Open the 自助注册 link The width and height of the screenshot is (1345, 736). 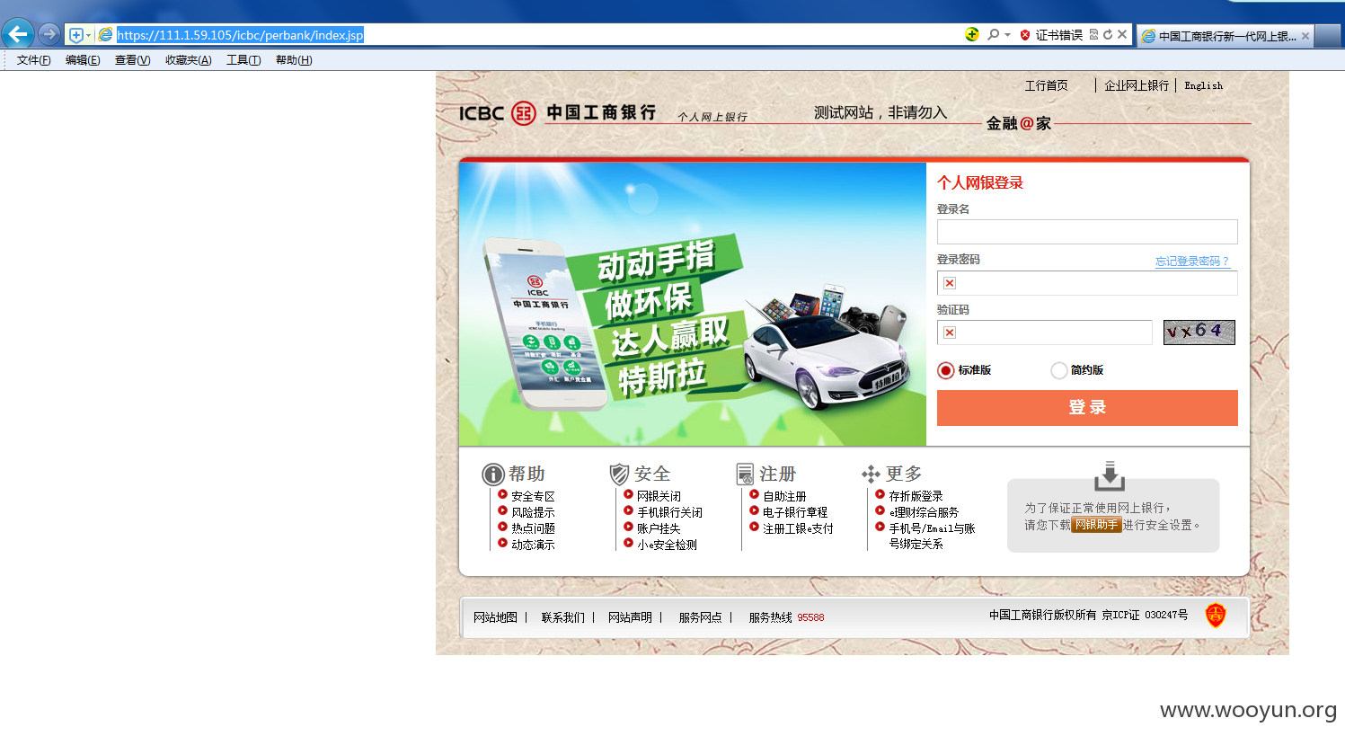click(784, 496)
